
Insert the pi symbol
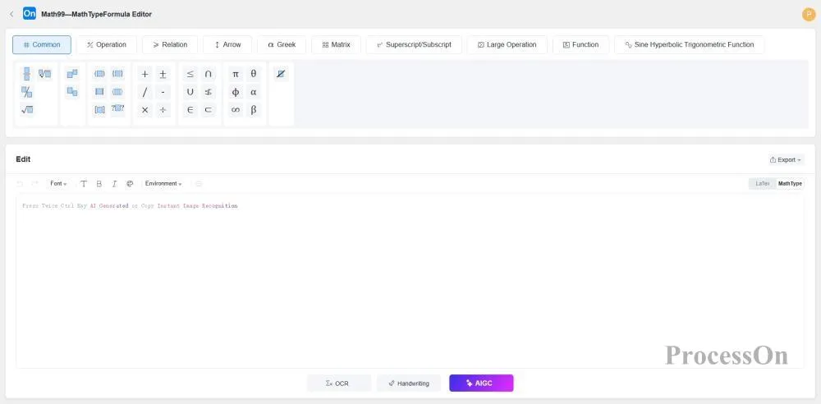(236, 74)
